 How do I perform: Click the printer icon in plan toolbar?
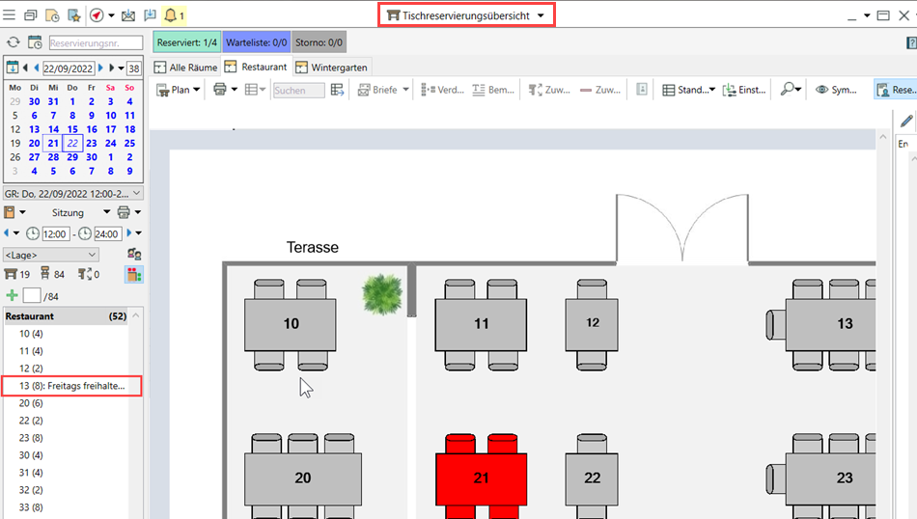tap(220, 90)
